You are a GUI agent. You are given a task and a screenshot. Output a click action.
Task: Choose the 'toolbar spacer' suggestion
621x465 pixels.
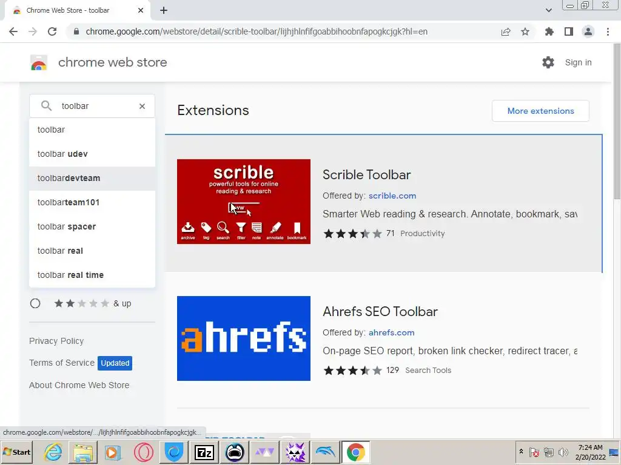tap(92, 226)
